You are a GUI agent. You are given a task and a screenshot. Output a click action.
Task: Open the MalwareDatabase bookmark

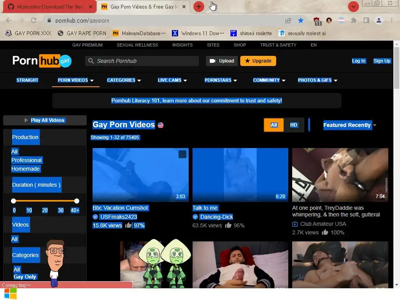point(139,33)
